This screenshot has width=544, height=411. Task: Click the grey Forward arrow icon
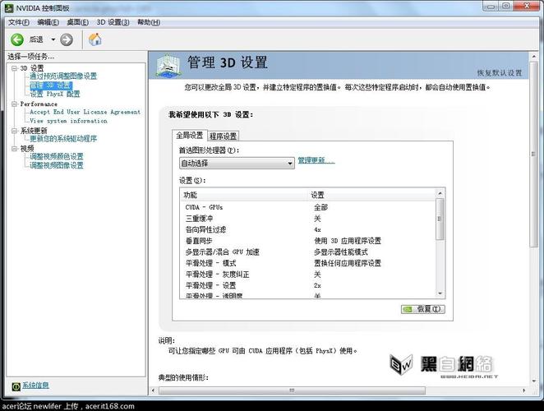(67, 39)
